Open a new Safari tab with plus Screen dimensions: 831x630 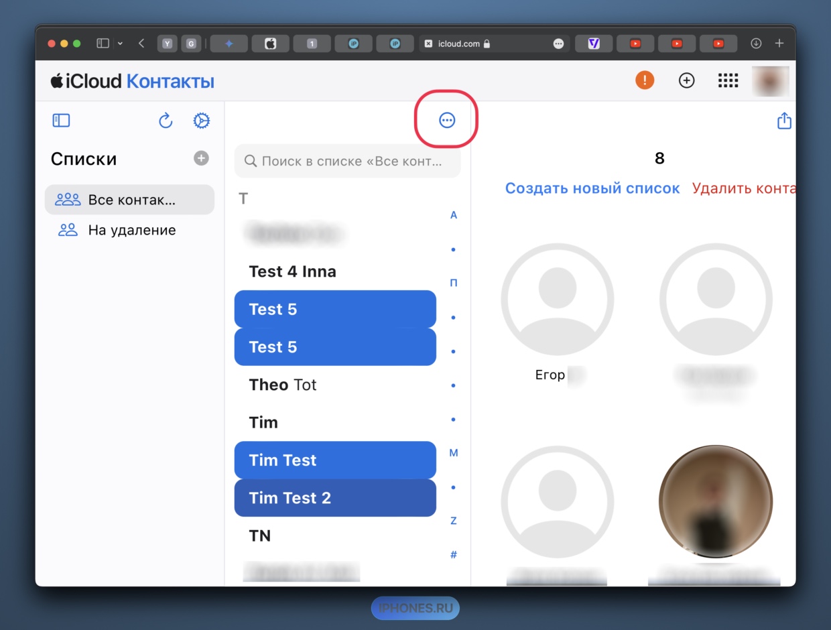(x=779, y=44)
